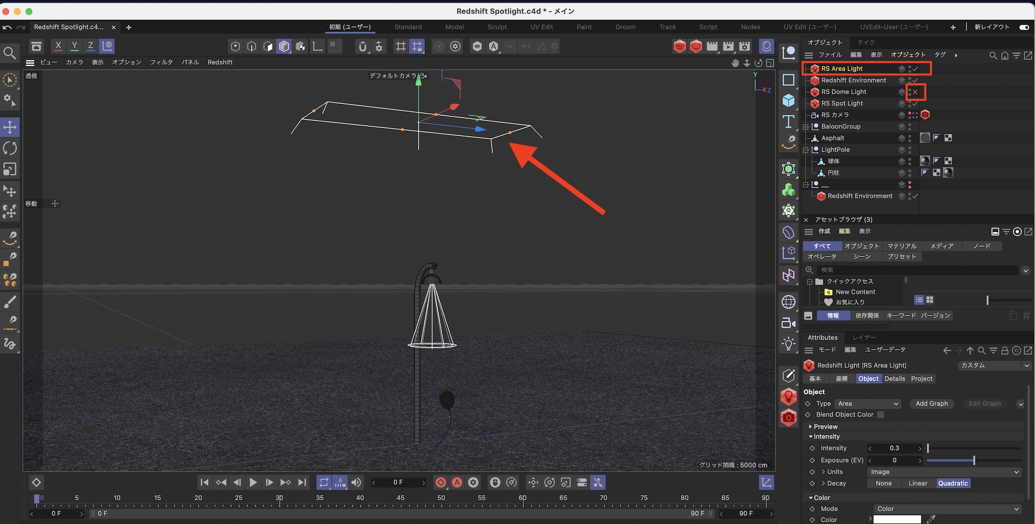
Task: Toggle the New Layout switch at top right
Action: [1024, 27]
